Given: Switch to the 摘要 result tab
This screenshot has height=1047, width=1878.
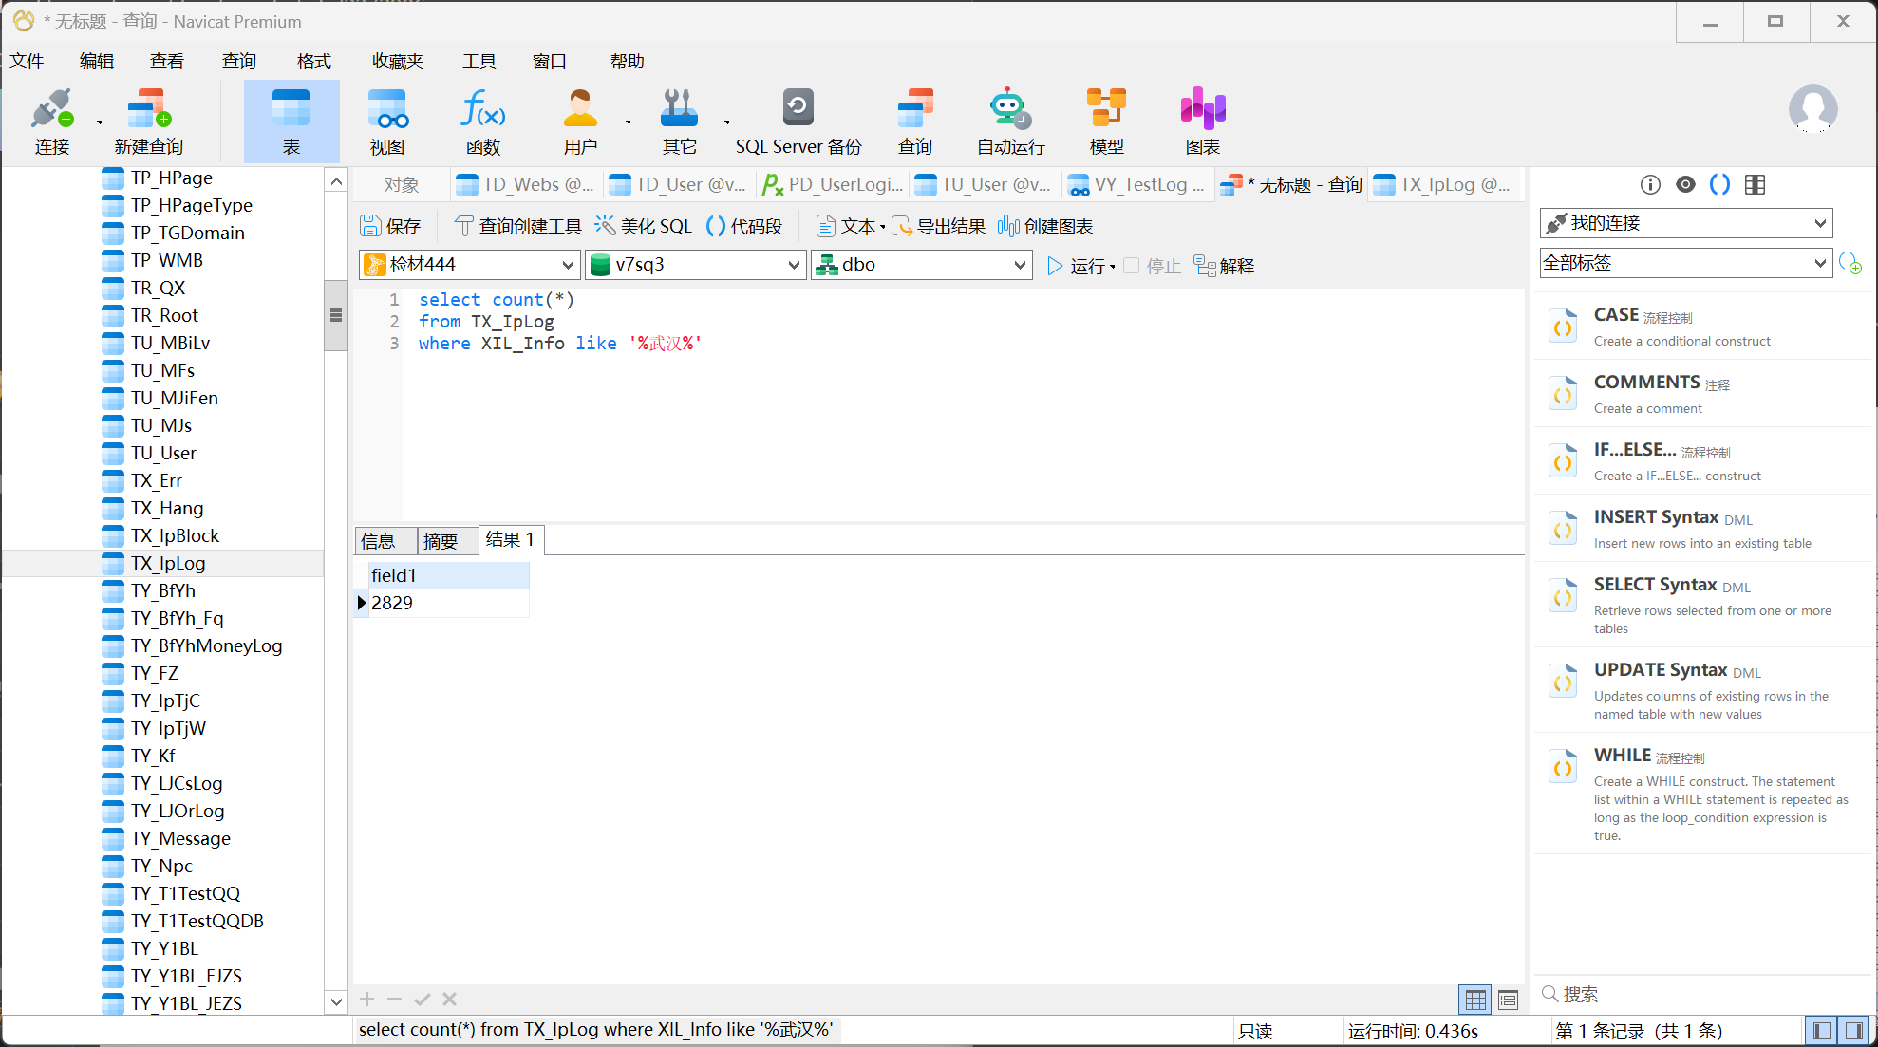Looking at the screenshot, I should 440,541.
